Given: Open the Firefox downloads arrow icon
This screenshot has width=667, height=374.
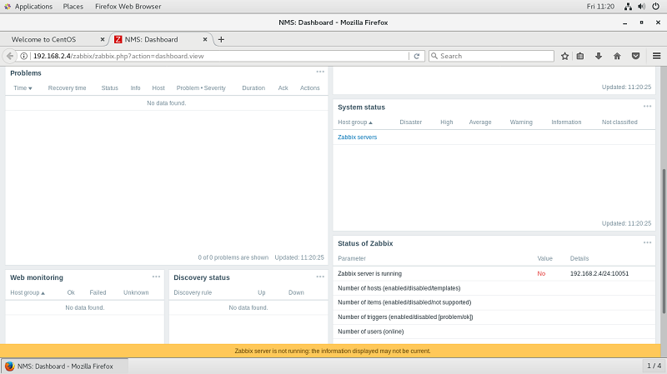Looking at the screenshot, I should [598, 56].
